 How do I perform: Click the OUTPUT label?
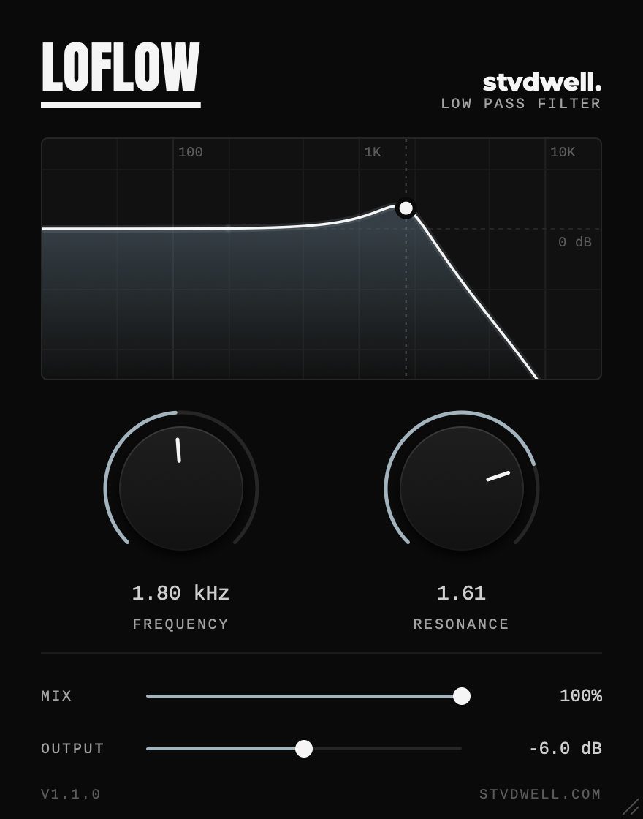click(72, 749)
